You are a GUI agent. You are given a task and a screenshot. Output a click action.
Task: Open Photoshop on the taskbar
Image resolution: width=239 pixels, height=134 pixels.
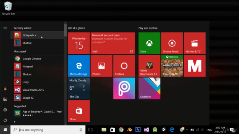138,130
